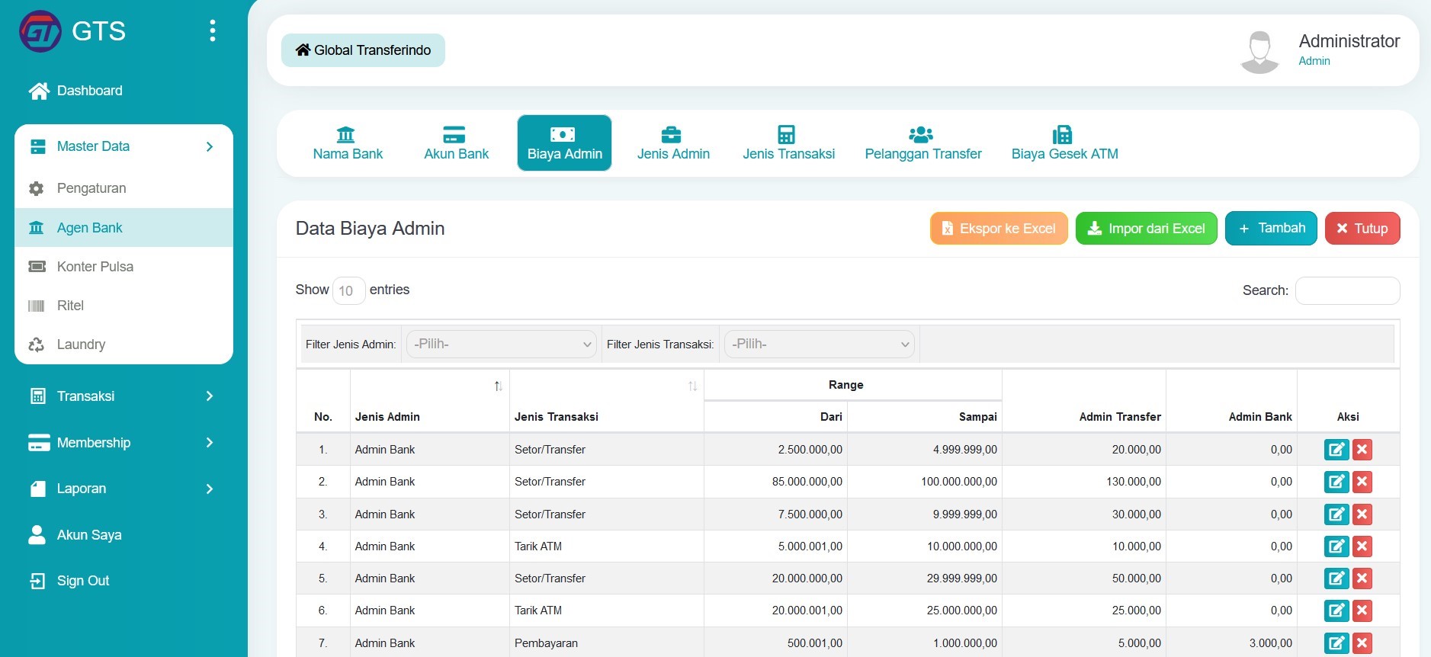Click the Tambah button
This screenshot has height=657, width=1431.
pyautogui.click(x=1271, y=229)
